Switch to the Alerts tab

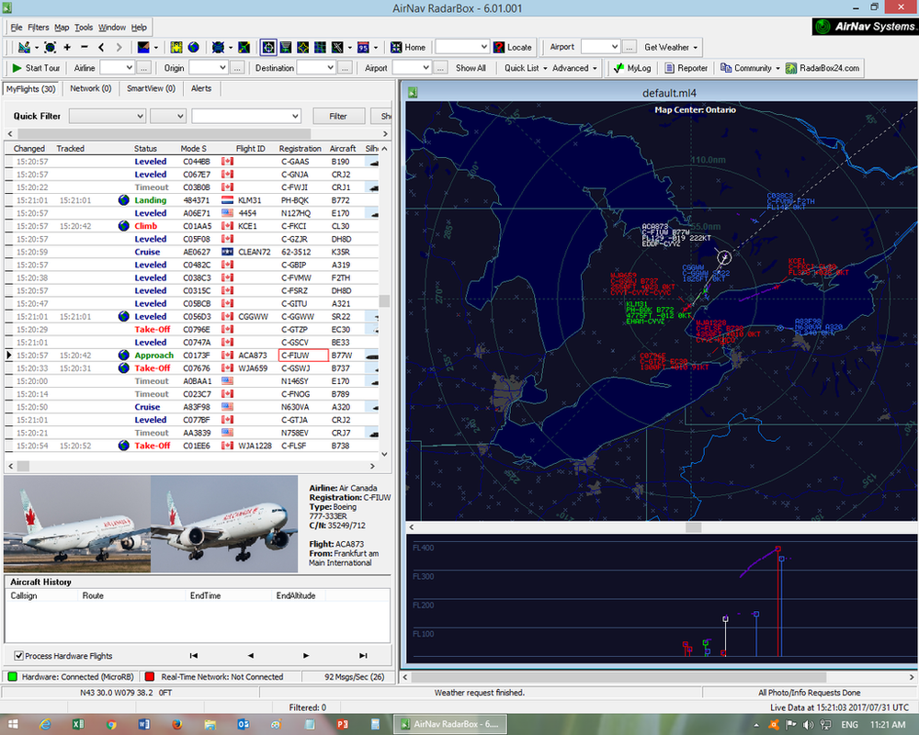pyautogui.click(x=201, y=88)
